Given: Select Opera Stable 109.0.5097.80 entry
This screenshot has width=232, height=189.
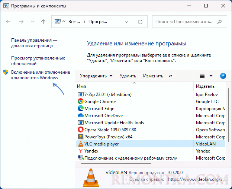Looking at the screenshot, I should click(110, 130).
